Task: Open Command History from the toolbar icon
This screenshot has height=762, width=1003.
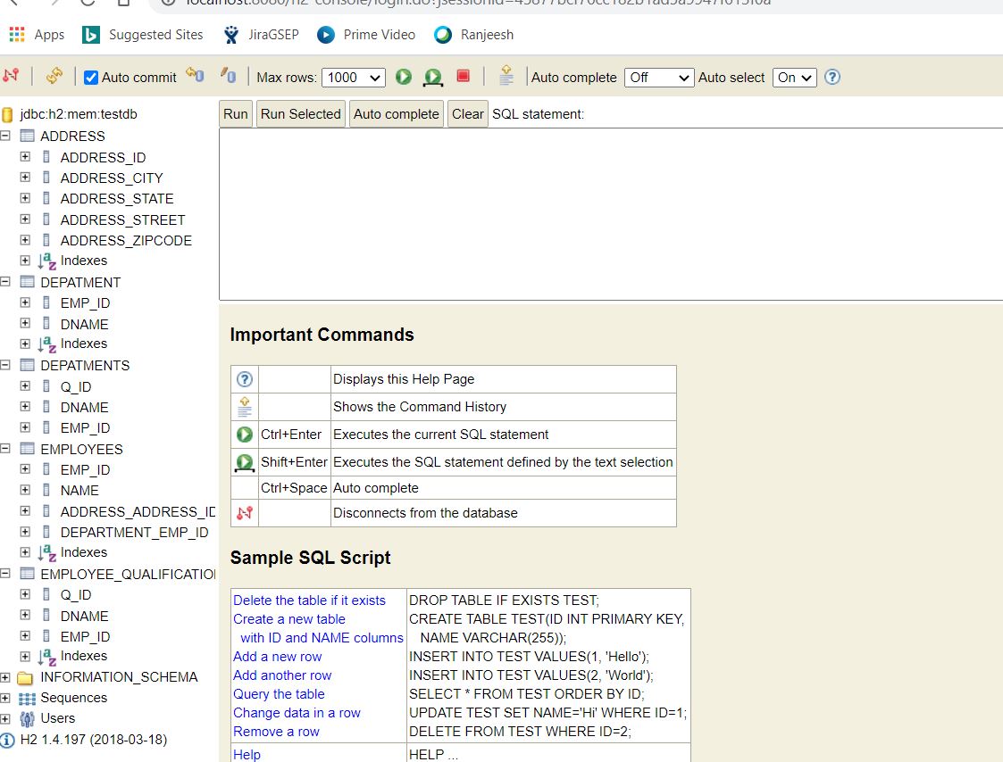Action: coord(506,76)
